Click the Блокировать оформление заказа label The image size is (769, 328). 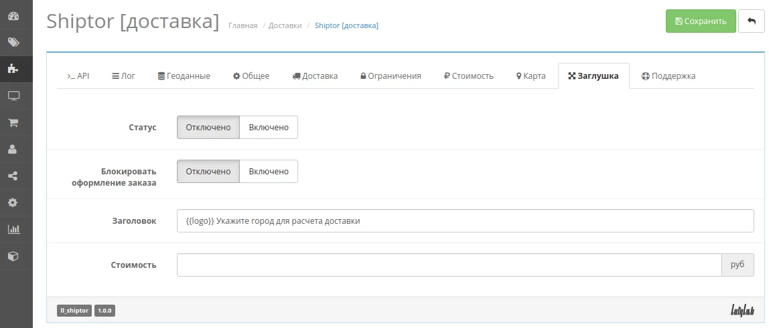(x=115, y=178)
